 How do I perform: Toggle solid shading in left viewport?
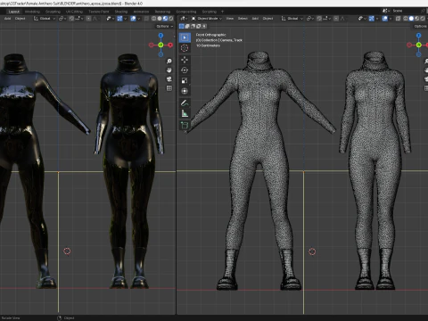point(160,19)
